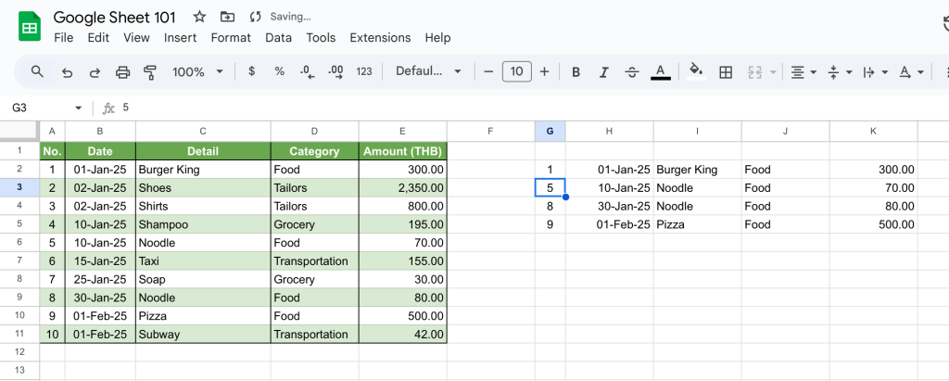Open the Format menu
Viewport: 949px width, 381px height.
pyautogui.click(x=231, y=38)
